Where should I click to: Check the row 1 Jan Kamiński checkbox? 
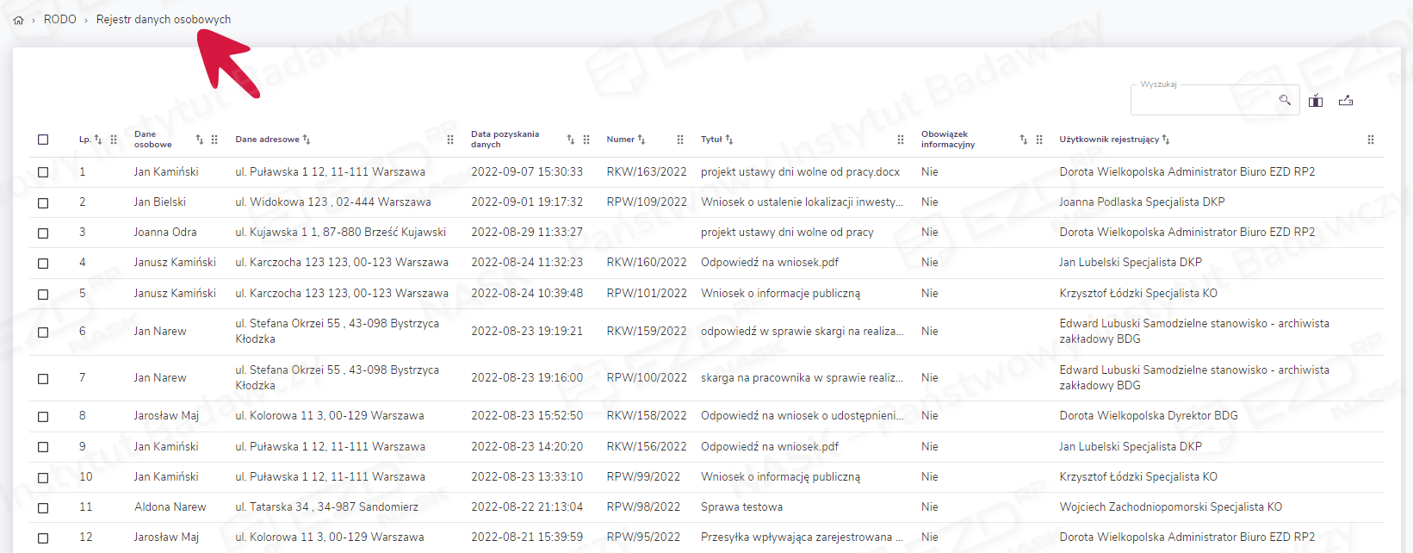coord(43,172)
